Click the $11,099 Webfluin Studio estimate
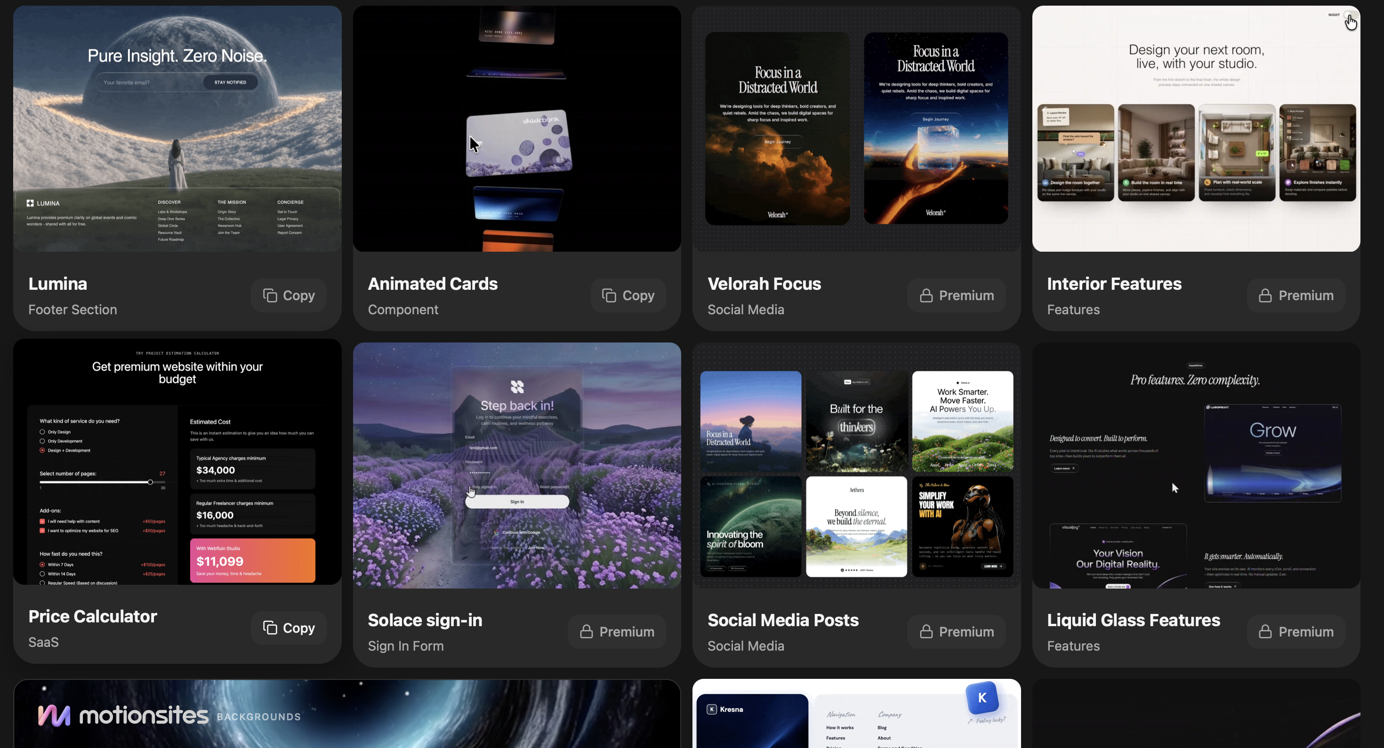The width and height of the screenshot is (1384, 748). click(252, 561)
